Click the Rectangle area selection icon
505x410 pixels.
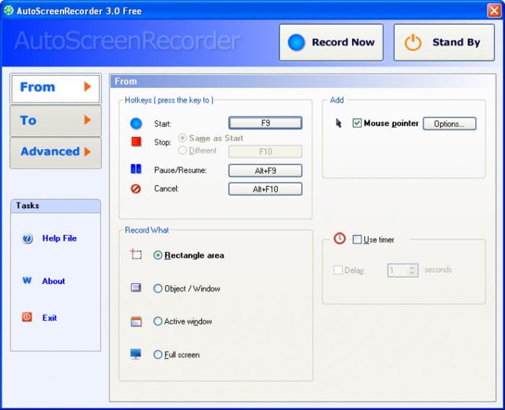coord(136,254)
